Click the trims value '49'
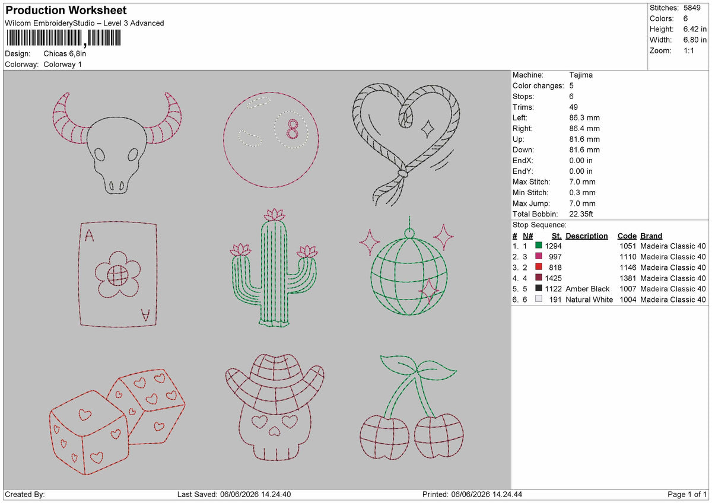Viewport: 712px width, 503px height. pos(573,107)
